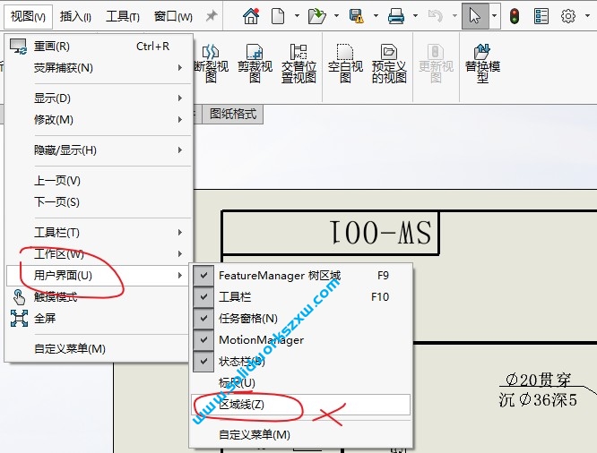Screen dimensions: 597x453
Task: Open dropdown arrow next to Save icon
Action: [376, 16]
